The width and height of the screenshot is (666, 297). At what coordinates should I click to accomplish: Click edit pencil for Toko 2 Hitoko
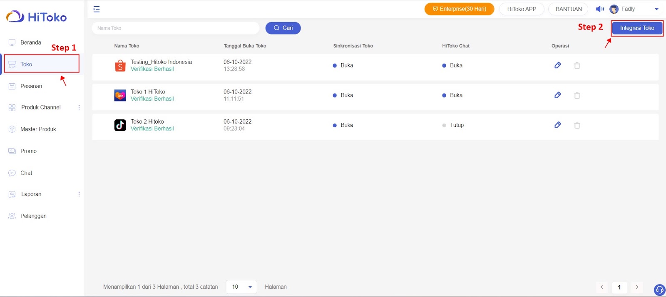point(557,125)
